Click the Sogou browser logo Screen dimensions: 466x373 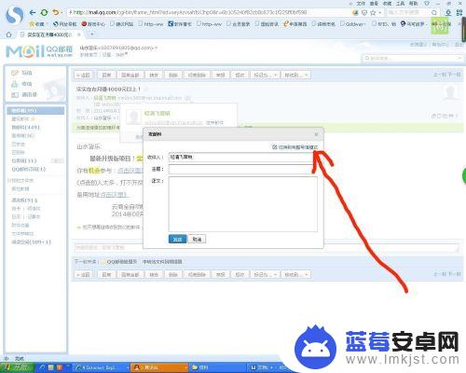[x=14, y=15]
